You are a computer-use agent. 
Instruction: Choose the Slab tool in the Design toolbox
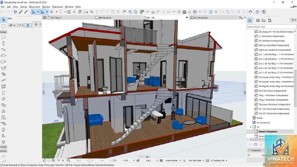(x=3, y=56)
